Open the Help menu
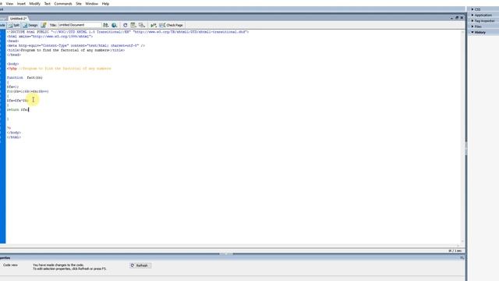 click(105, 3)
